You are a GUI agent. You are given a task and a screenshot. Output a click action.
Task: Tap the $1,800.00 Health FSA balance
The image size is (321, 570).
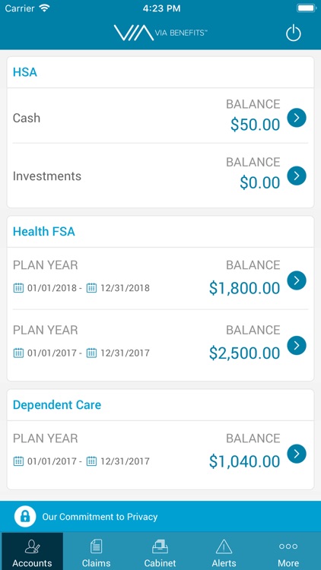coord(245,288)
